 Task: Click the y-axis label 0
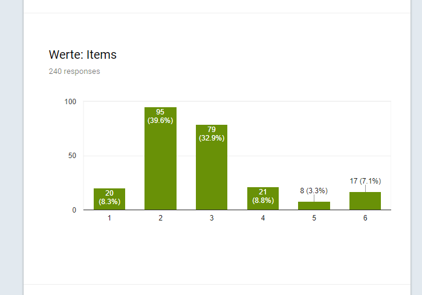pyautogui.click(x=74, y=210)
